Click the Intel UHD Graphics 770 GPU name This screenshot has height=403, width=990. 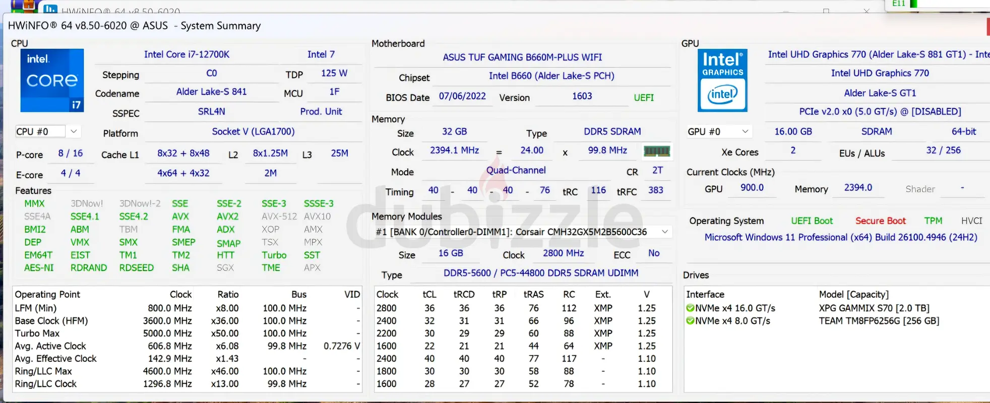(x=880, y=73)
